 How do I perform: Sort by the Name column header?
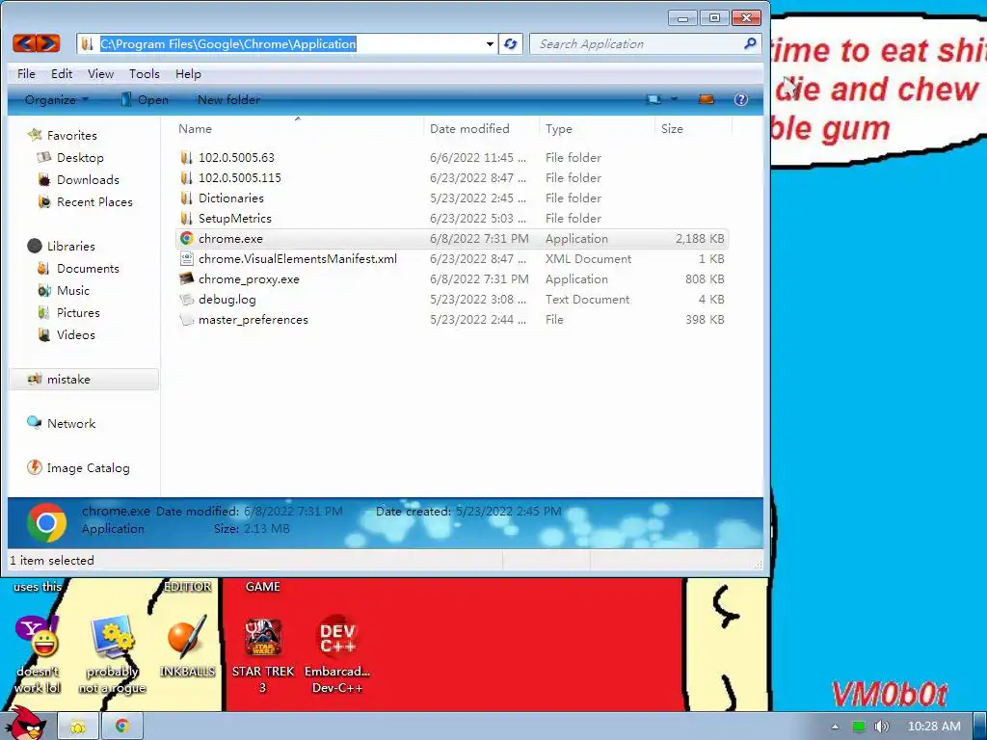[195, 128]
